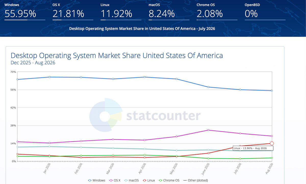This screenshot has height=184, width=306.
Task: Hide the macOS series via legend
Action: point(132,180)
